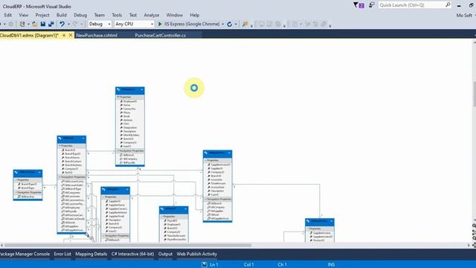
Task: Collapse the entity listing BranchName via header chevron
Action: (83, 138)
